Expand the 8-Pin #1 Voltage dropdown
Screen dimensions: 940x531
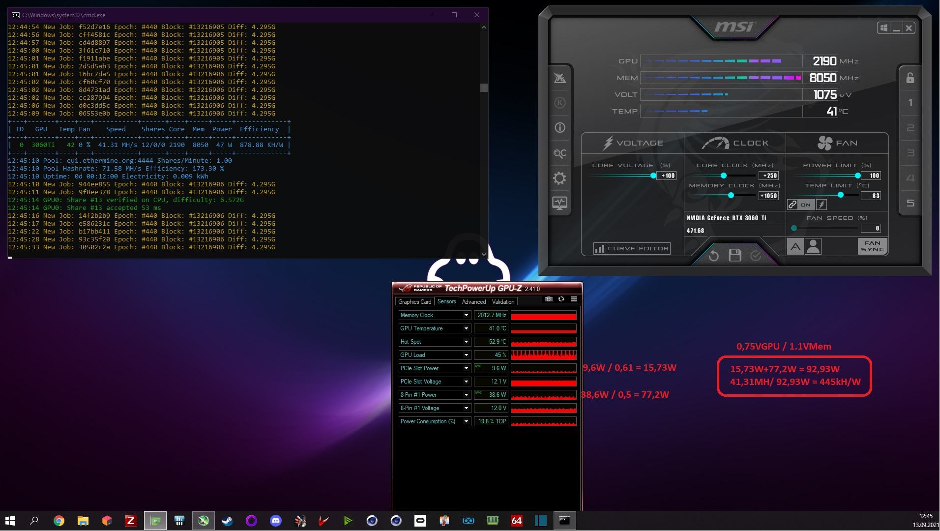point(466,408)
